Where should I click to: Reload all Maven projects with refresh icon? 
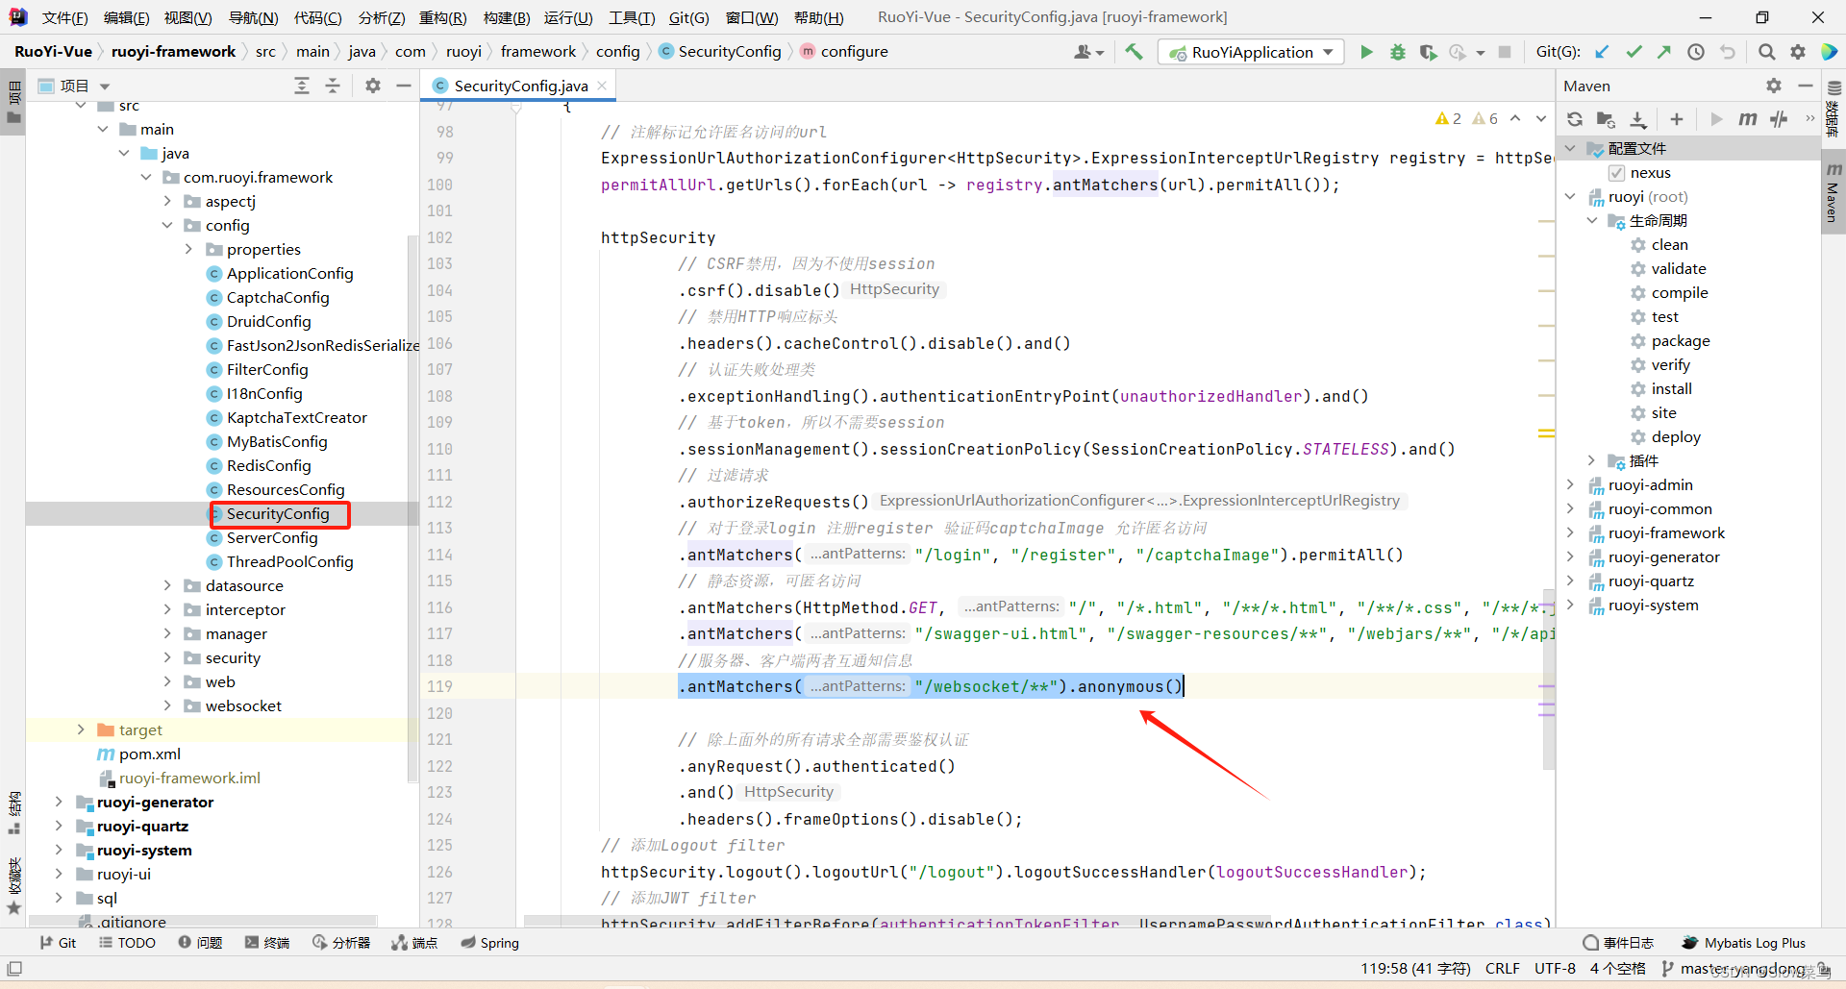click(1575, 119)
